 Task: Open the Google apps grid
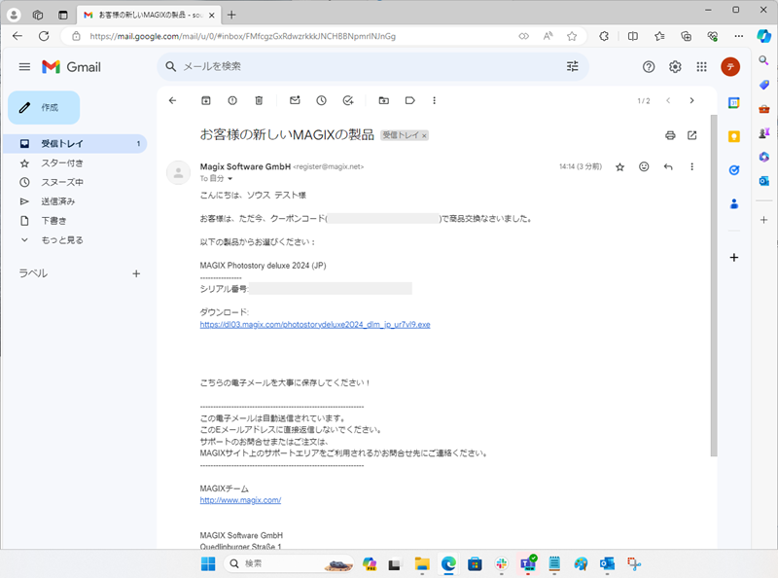[x=701, y=66]
